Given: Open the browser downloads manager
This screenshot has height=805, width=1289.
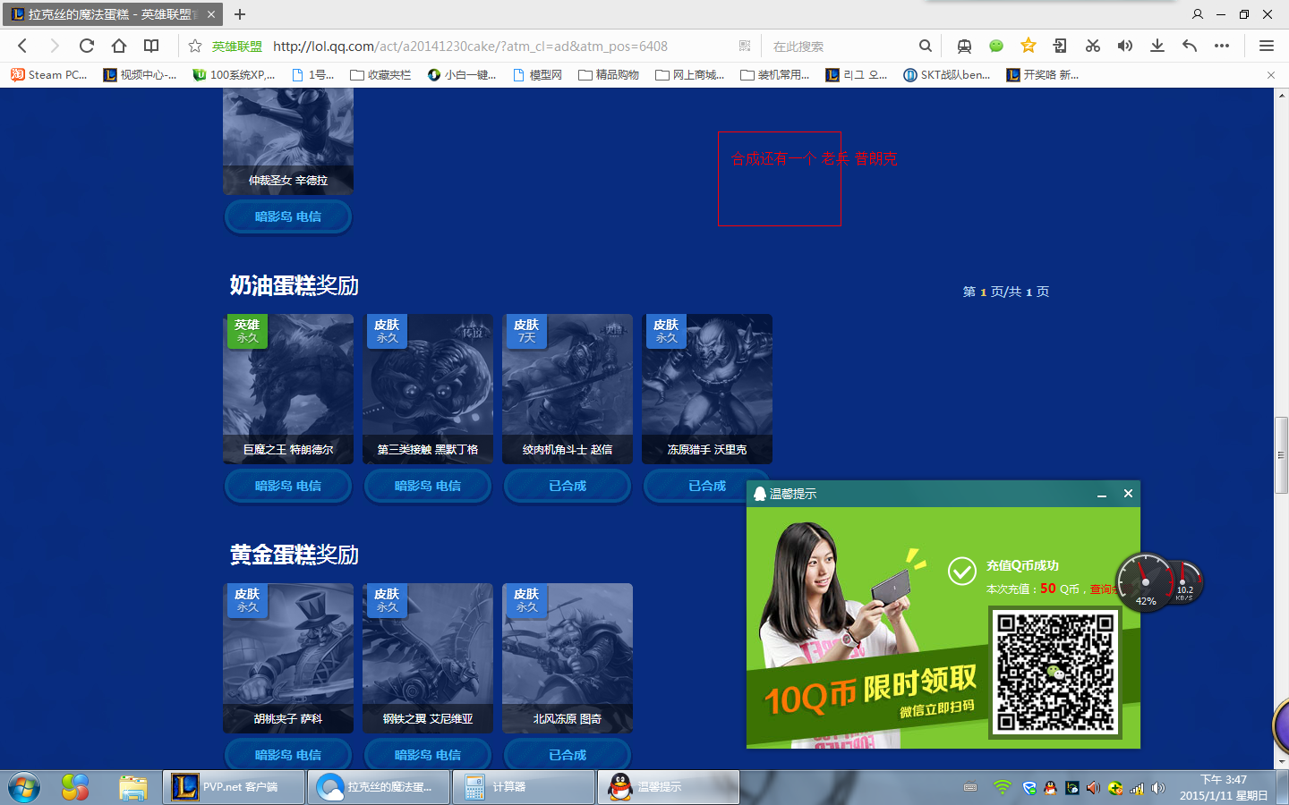Looking at the screenshot, I should (1157, 46).
